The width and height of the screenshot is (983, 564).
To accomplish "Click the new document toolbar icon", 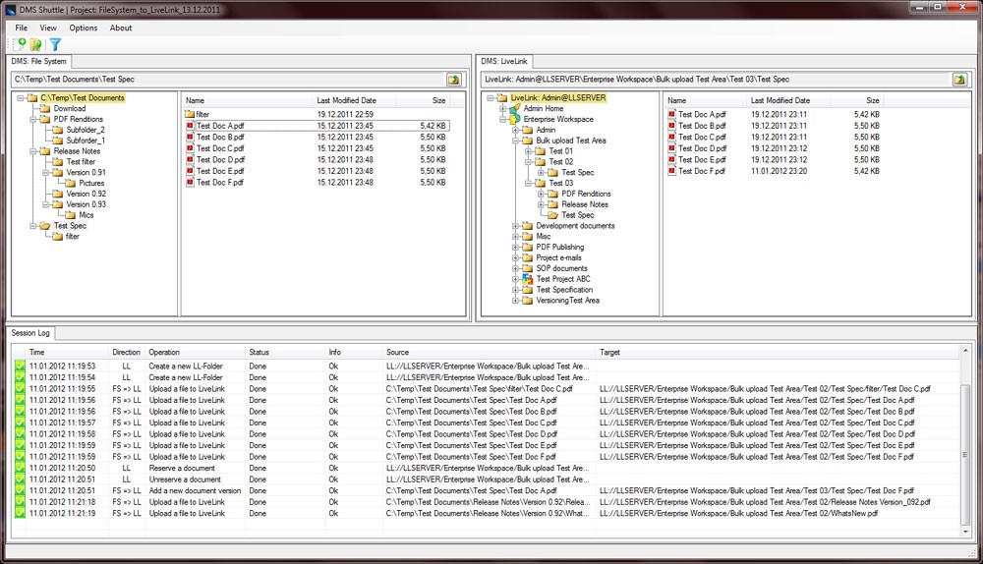I will (x=20, y=44).
